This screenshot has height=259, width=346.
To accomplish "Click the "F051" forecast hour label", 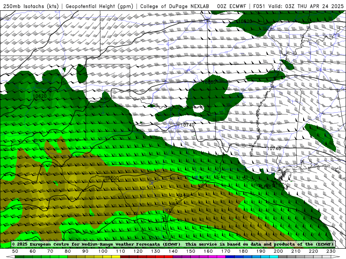I will click(x=259, y=6).
